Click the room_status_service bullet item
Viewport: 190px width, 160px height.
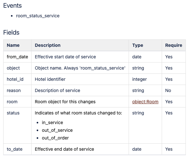tap(38, 16)
